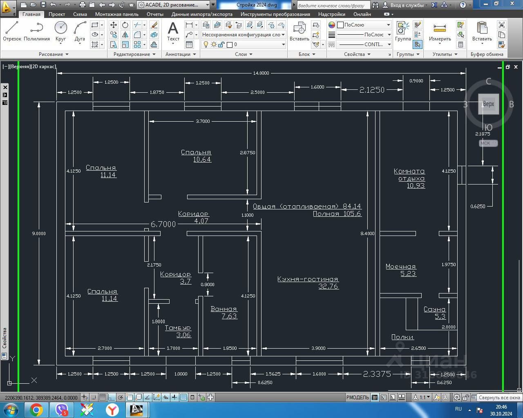The height and width of the screenshot is (418, 523).
Task: Toggle layer lock icon for layer 0
Action: 221,44
